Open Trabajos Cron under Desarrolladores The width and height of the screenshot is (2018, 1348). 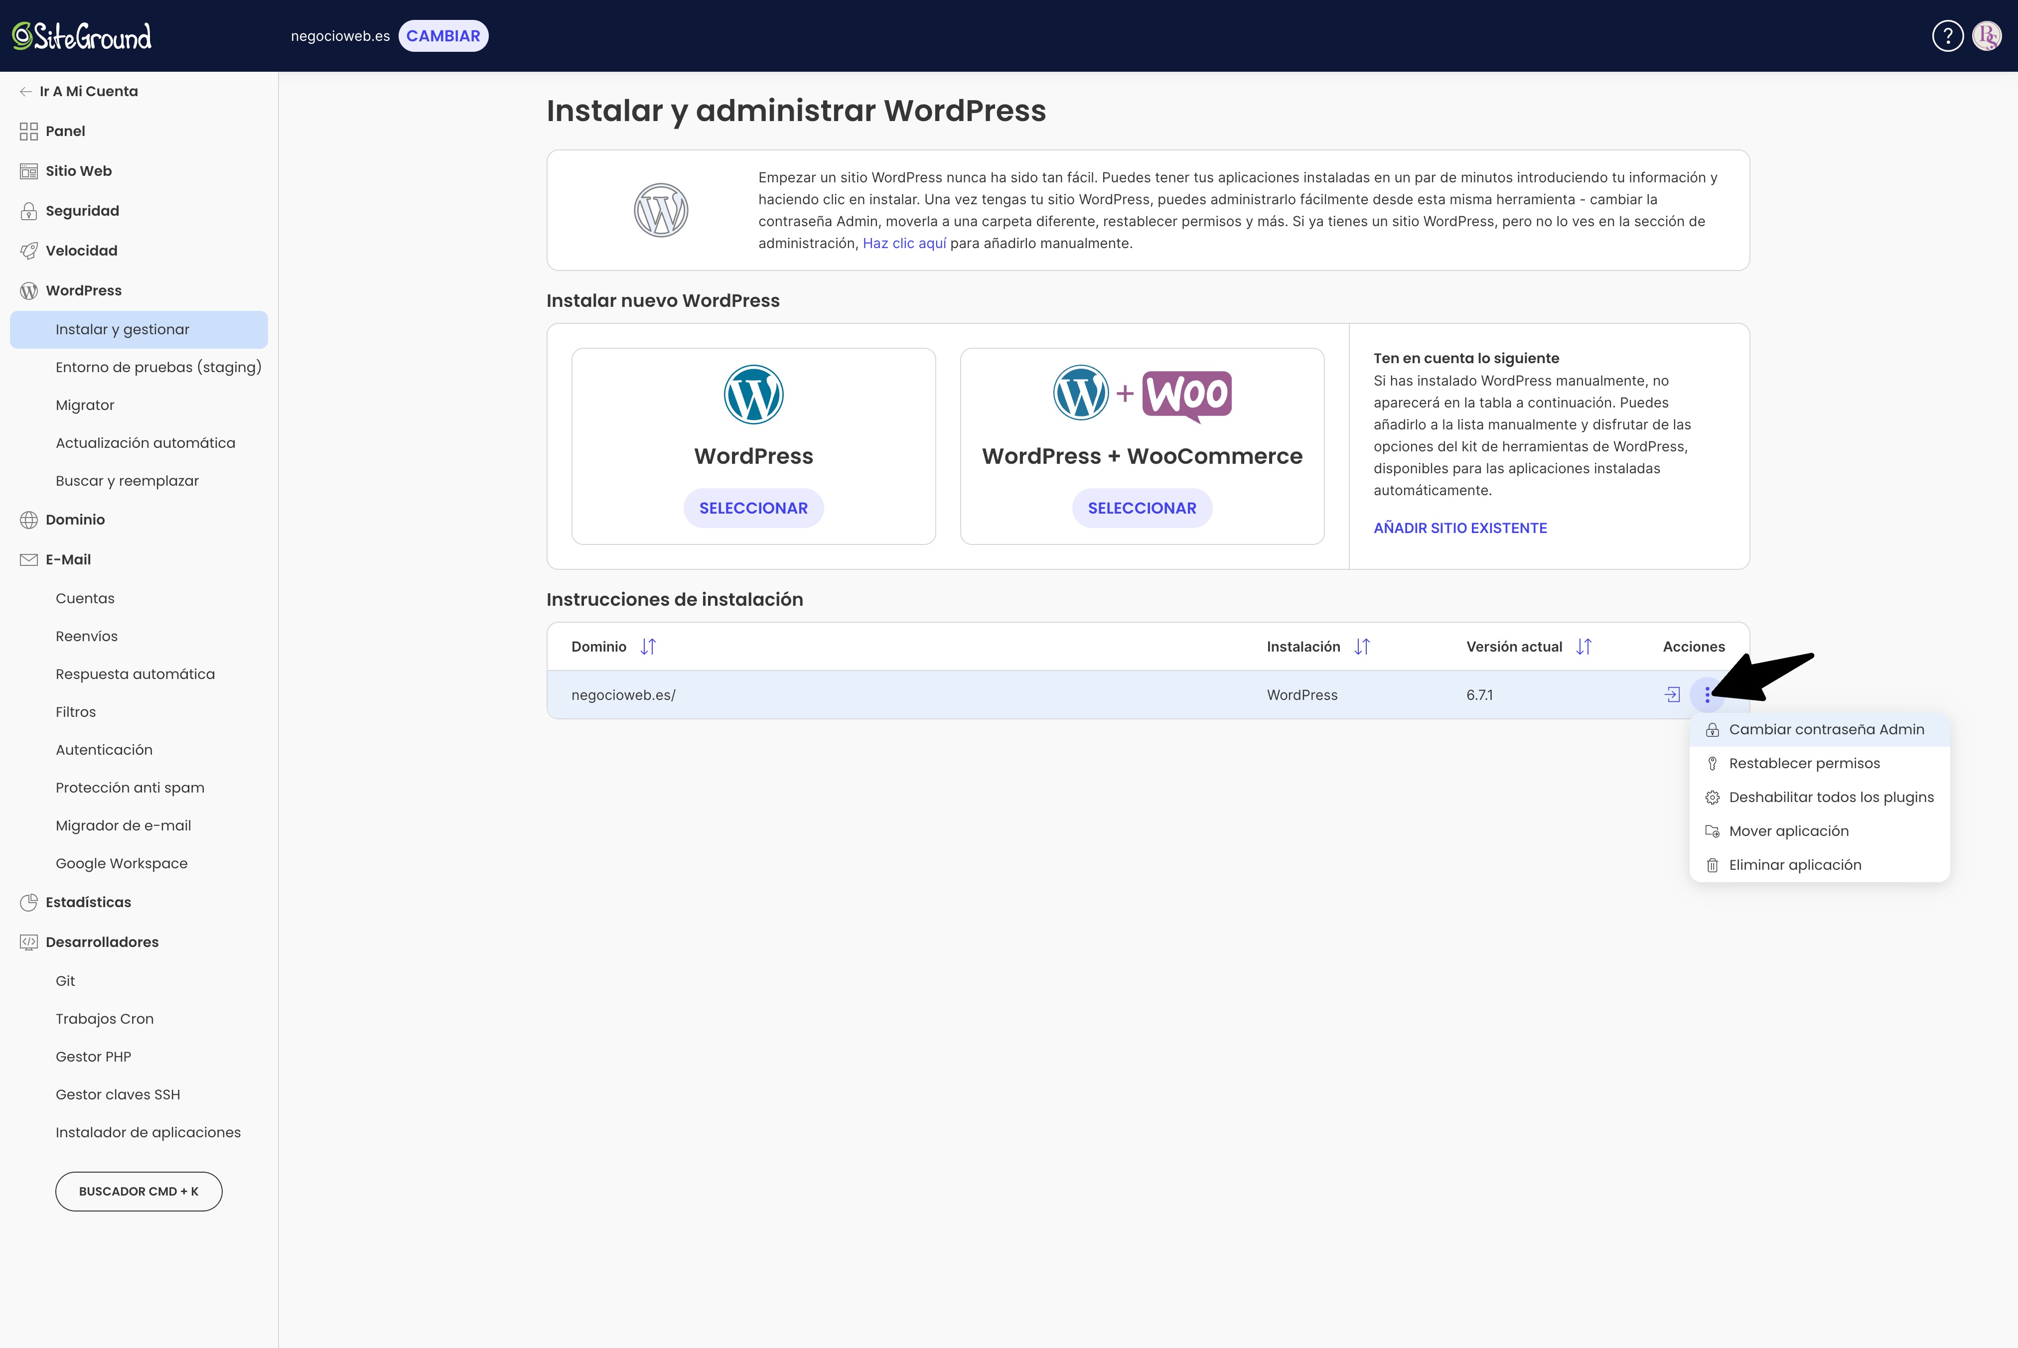[104, 1019]
